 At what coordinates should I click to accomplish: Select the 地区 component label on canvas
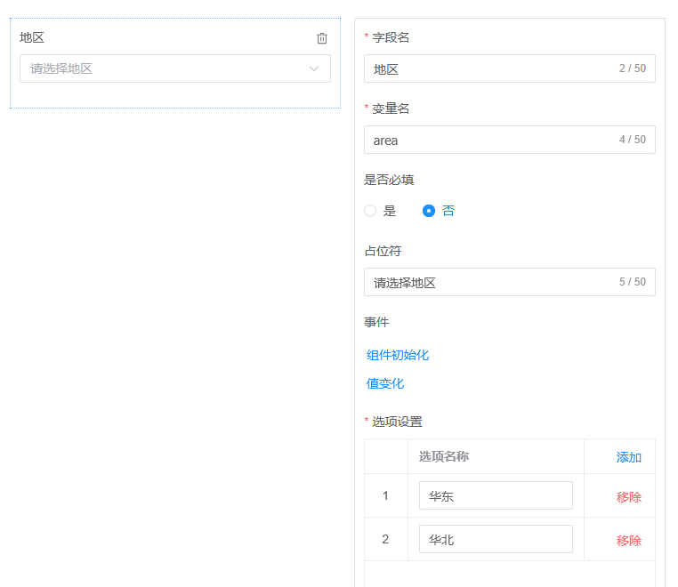pos(32,37)
